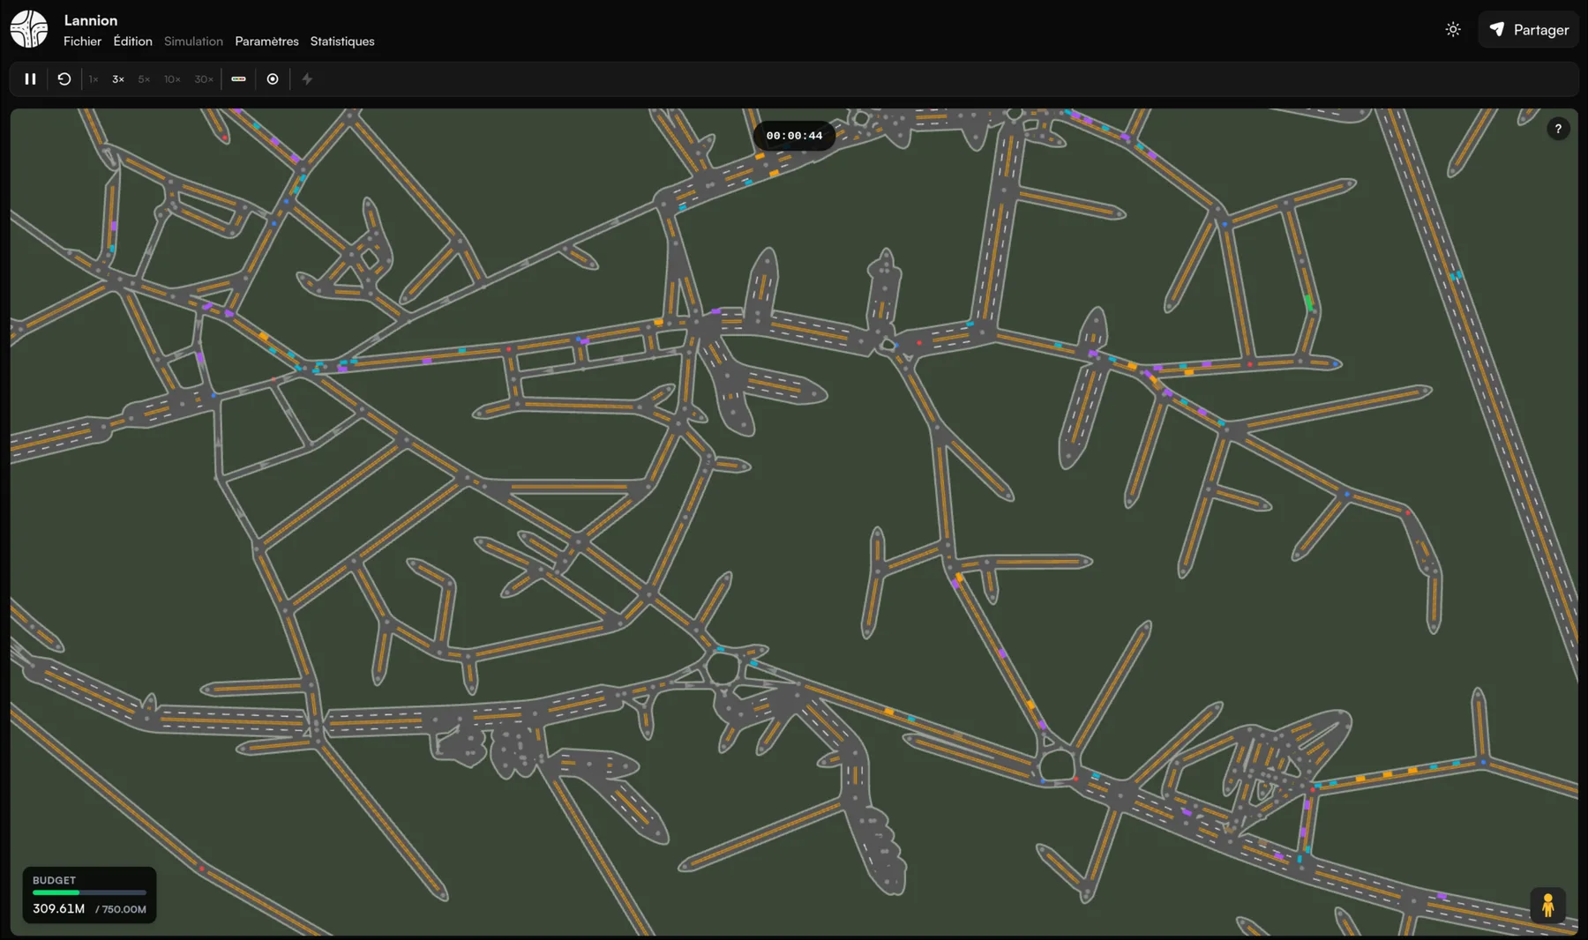Open the Fichier menu
Viewport: 1588px width, 940px height.
(82, 41)
